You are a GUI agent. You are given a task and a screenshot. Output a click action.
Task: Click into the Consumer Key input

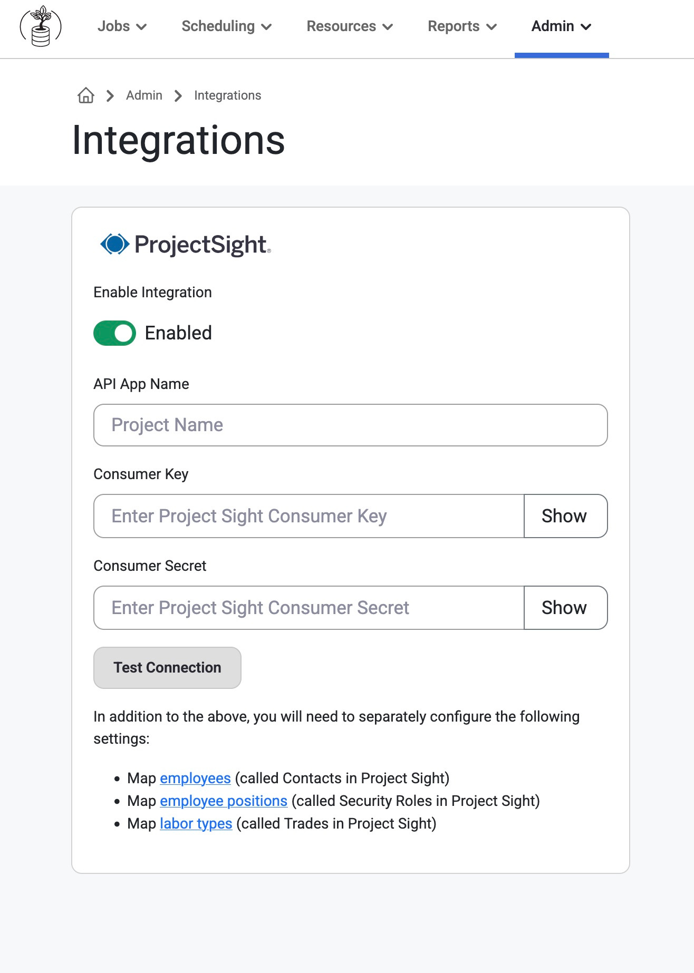tap(309, 516)
